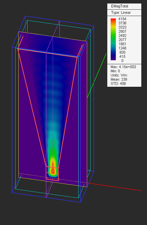Click the red X axis line
The image size is (147, 225).
pos(114,187)
